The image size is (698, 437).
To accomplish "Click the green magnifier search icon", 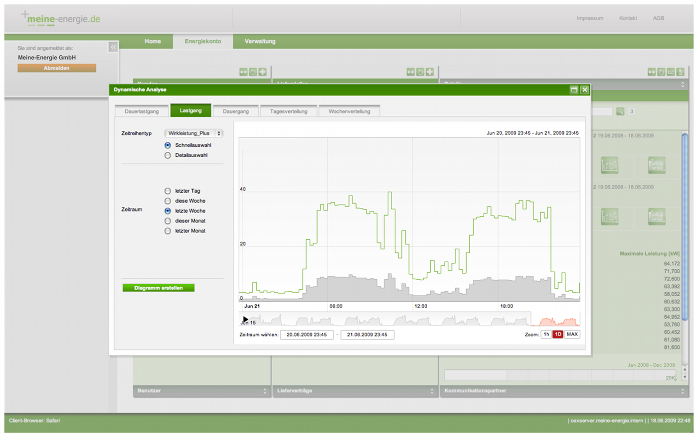I will (x=620, y=111).
